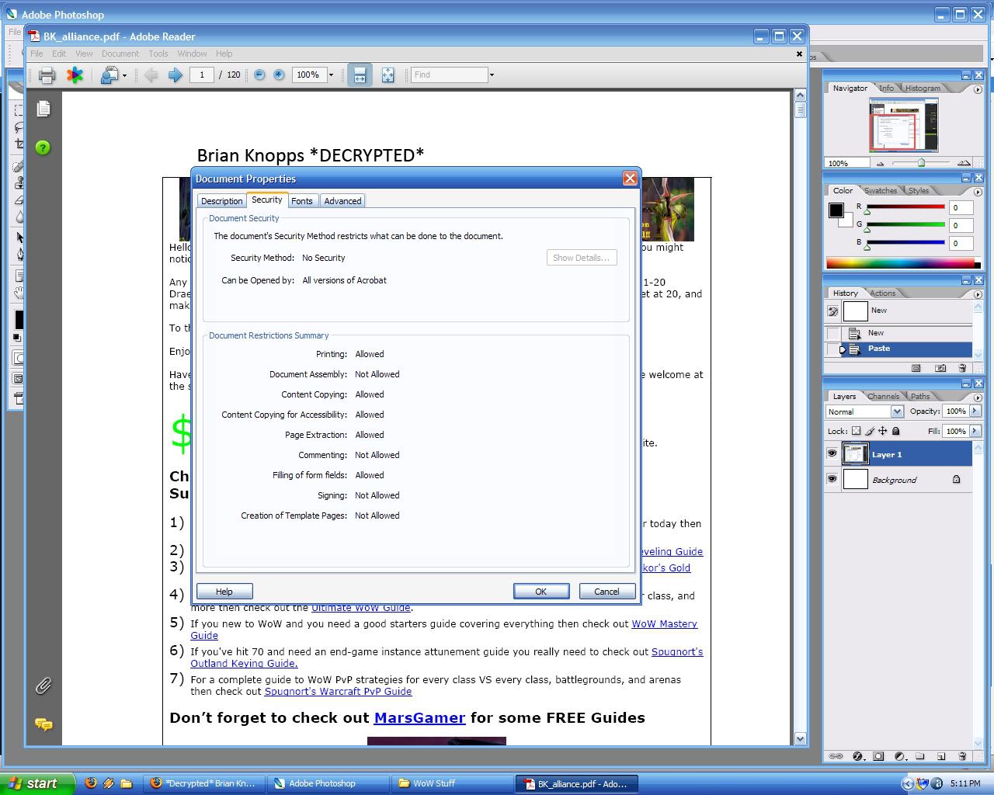Click OK in Document Properties
The height and width of the screenshot is (795, 994).
coord(541,592)
